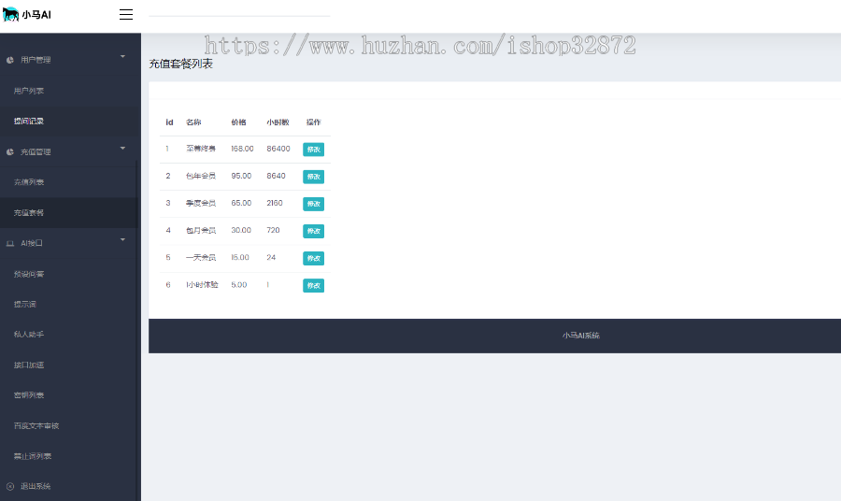Image resolution: width=841 pixels, height=501 pixels.
Task: Open 充值列表 in sidebar
Action: click(x=29, y=182)
